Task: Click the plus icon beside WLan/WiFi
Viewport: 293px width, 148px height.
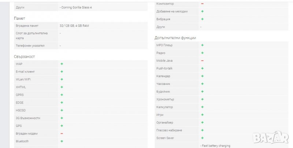Action: pyautogui.click(x=62, y=79)
